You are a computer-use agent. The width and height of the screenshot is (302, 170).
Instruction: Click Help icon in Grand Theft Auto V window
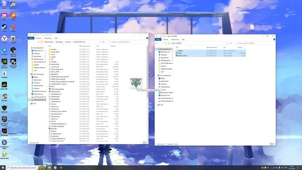[x=147, y=38]
